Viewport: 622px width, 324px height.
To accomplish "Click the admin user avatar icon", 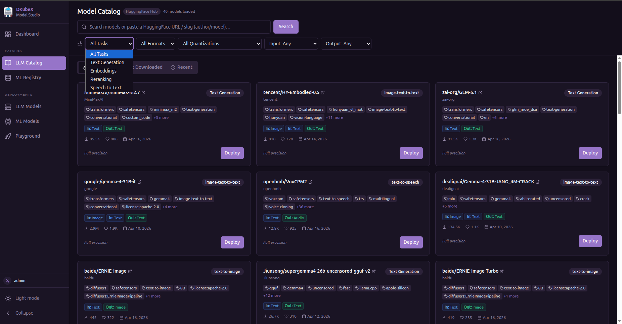I will (x=7, y=281).
